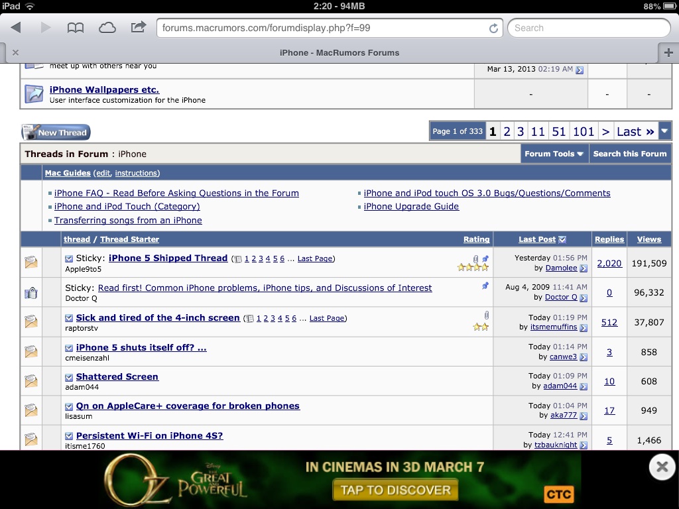
Task: Sort by thread column header
Action: (x=77, y=239)
